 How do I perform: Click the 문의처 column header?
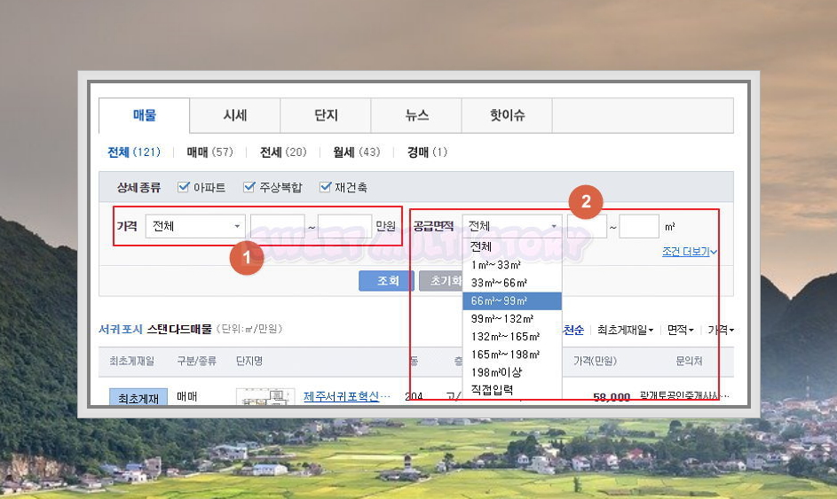click(689, 362)
